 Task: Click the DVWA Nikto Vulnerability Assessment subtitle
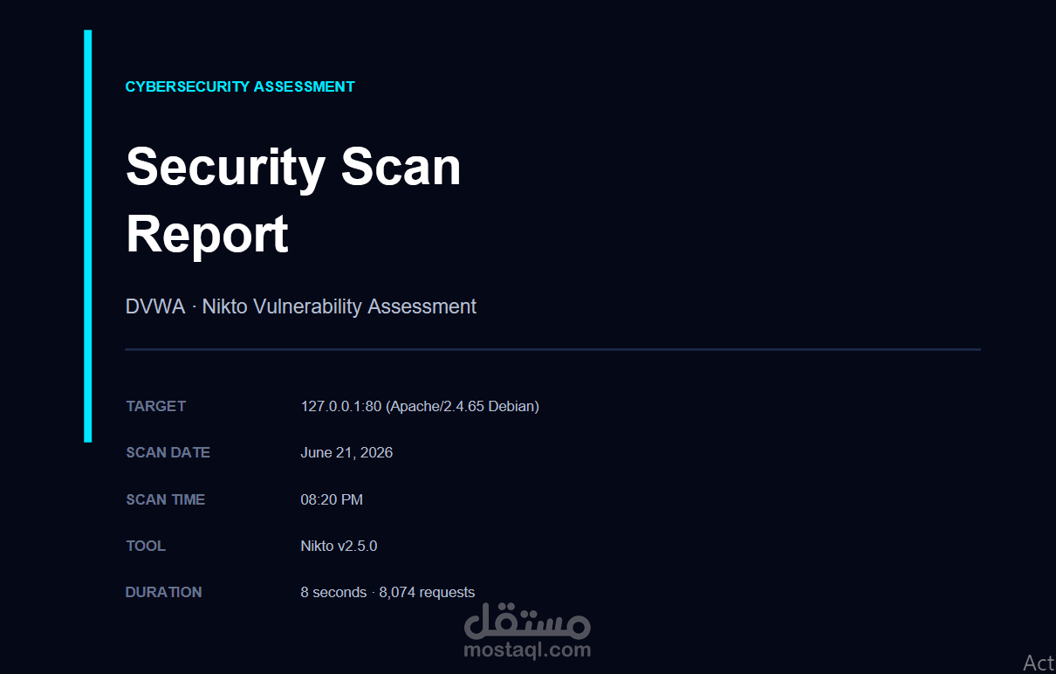coord(301,306)
